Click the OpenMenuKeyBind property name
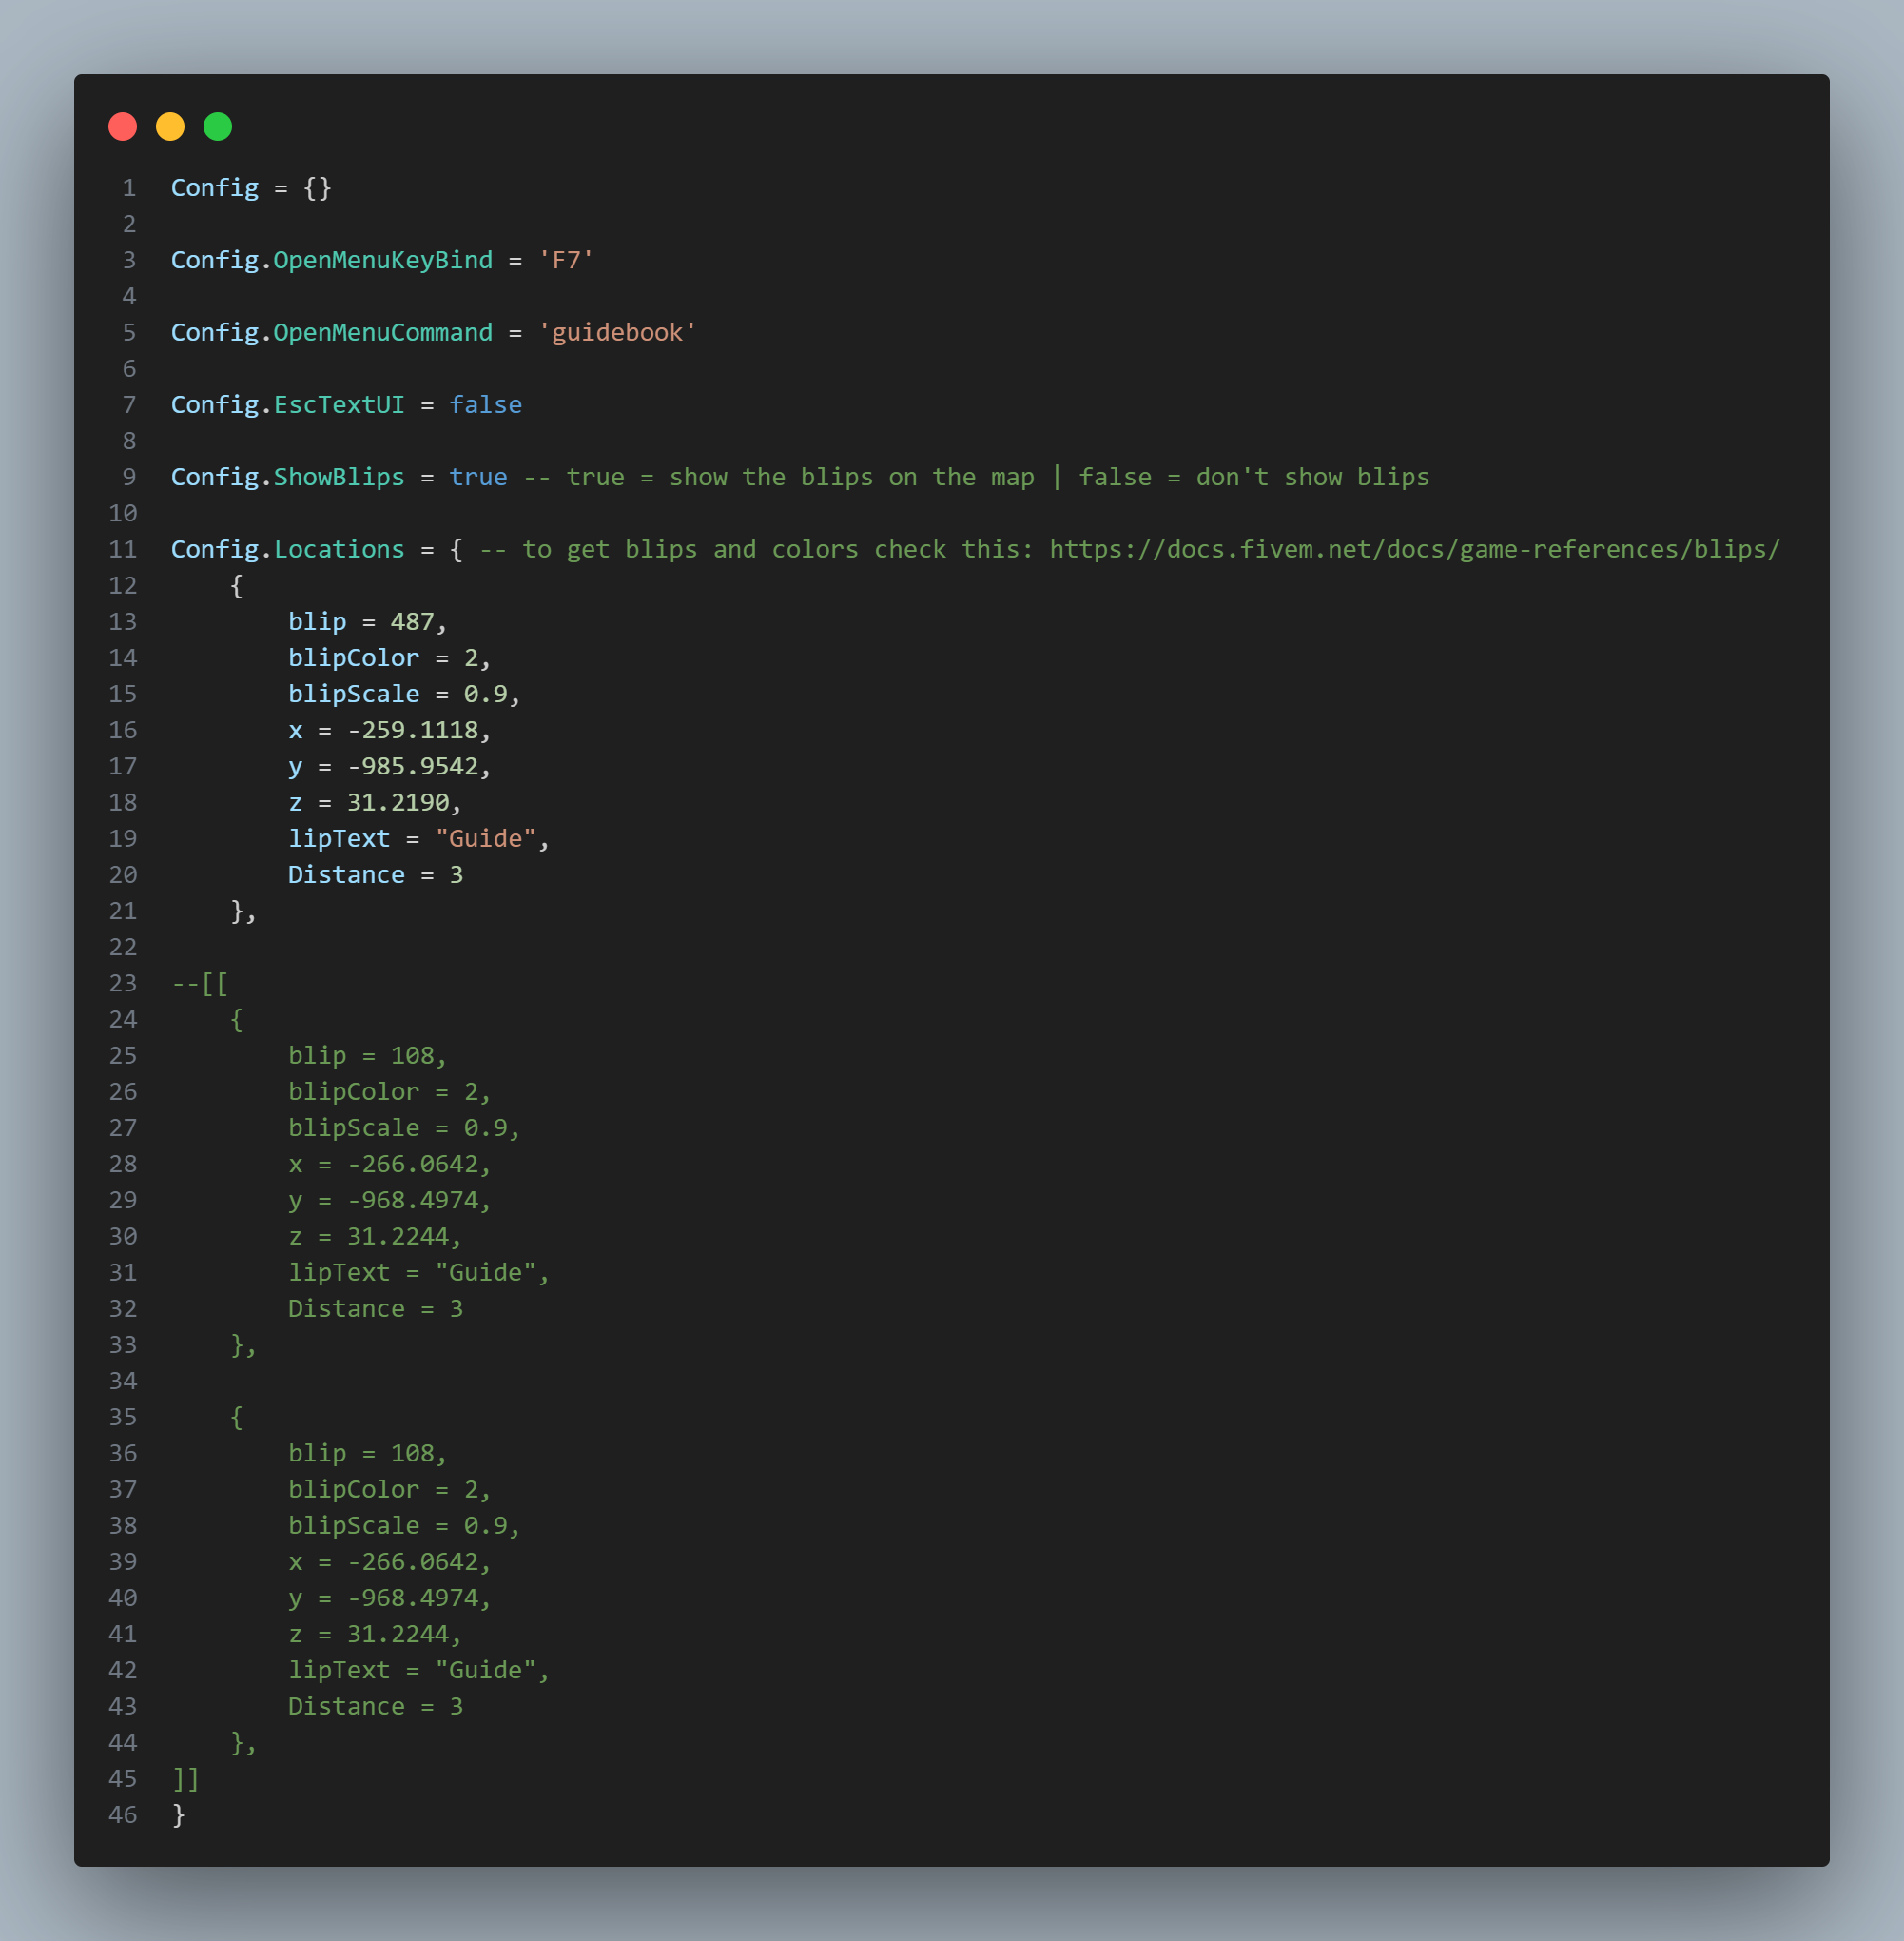The height and width of the screenshot is (1941, 1904). tap(382, 260)
